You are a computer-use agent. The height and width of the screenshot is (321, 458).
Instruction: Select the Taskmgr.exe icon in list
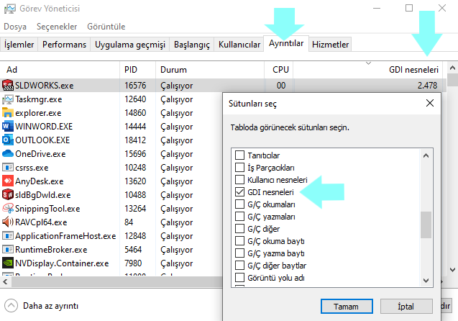tap(9, 99)
